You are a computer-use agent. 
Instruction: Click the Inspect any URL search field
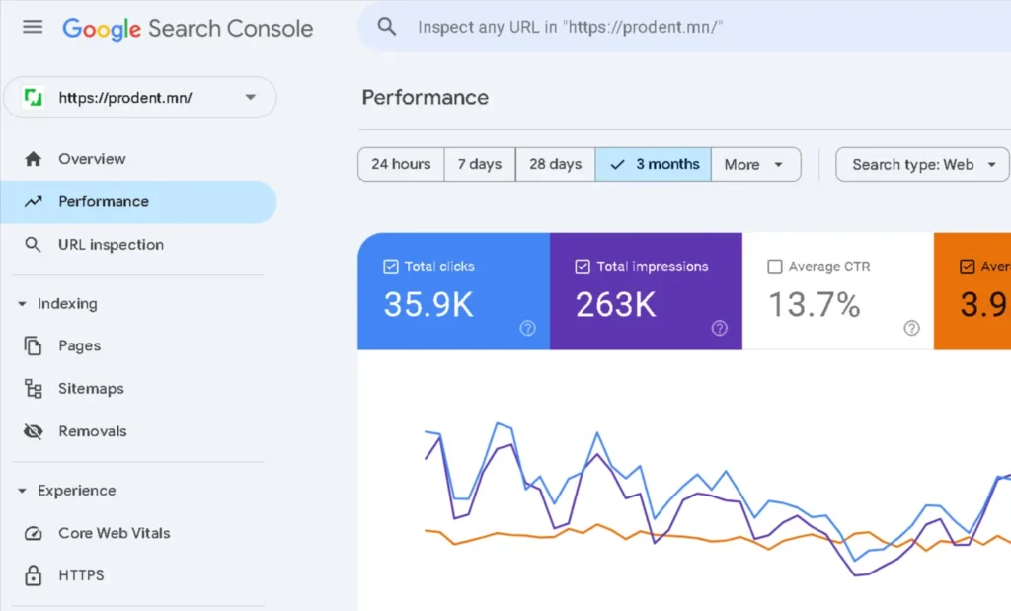click(684, 27)
